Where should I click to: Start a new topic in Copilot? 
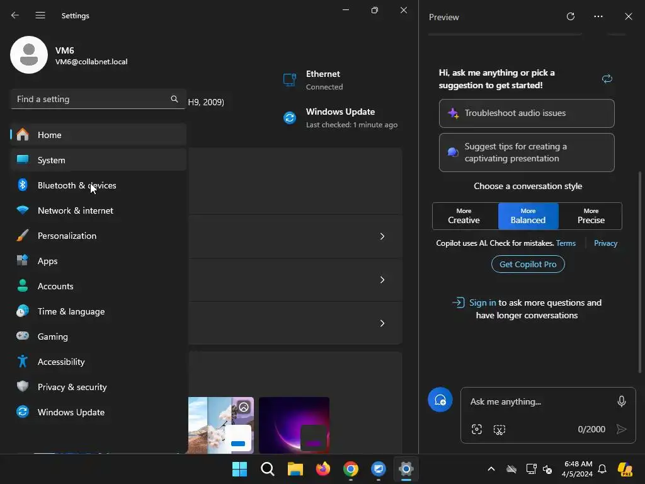[x=440, y=400]
